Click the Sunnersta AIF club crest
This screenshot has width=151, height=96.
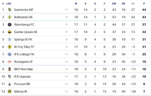point(10,10)
